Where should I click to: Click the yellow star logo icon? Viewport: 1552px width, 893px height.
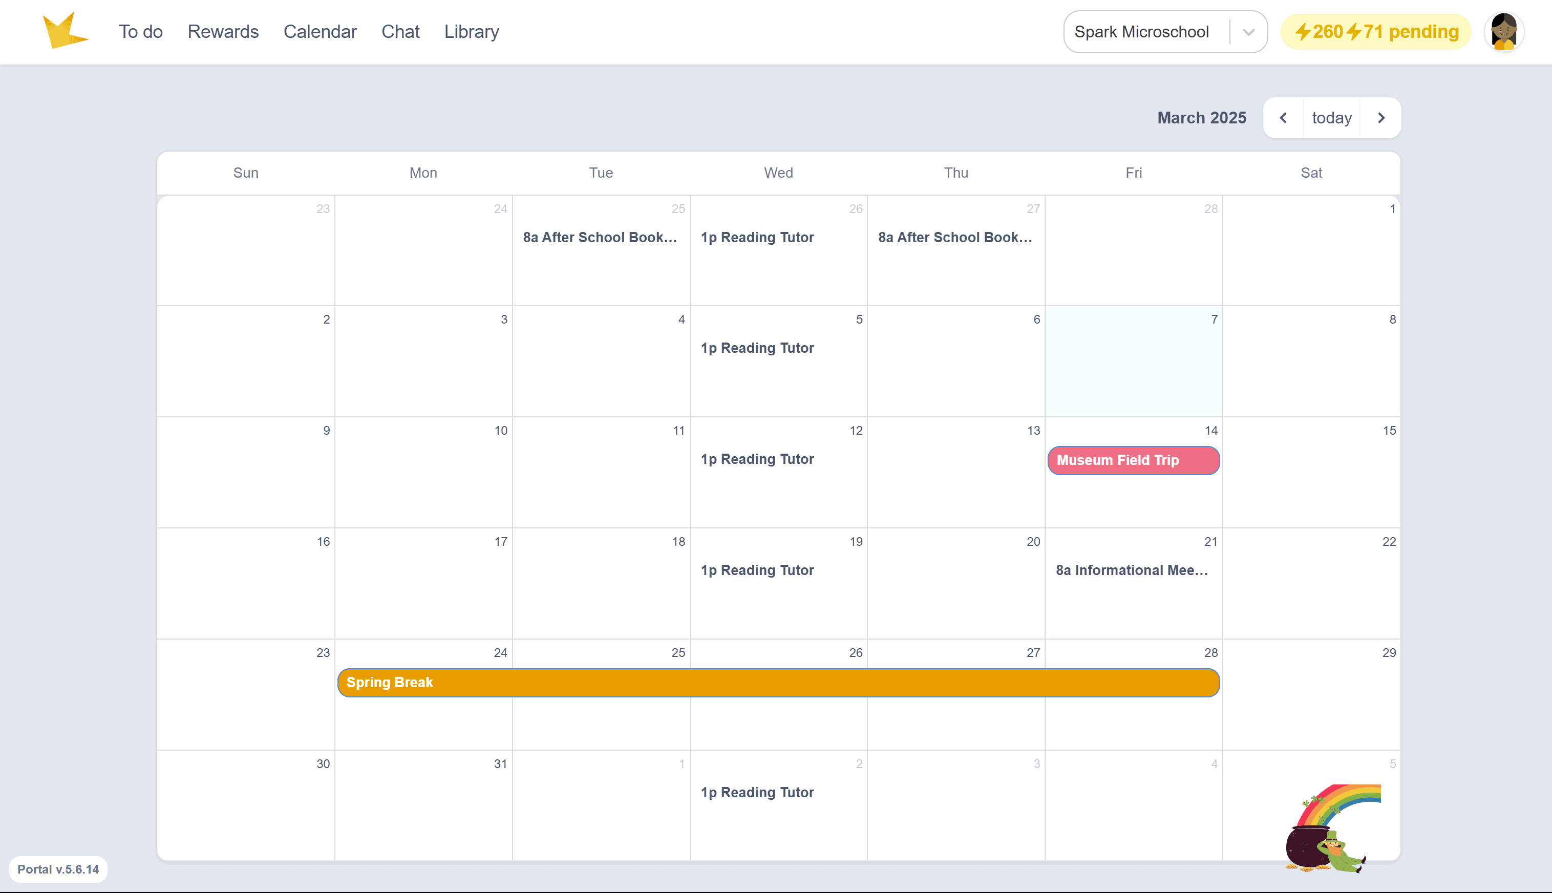click(65, 31)
